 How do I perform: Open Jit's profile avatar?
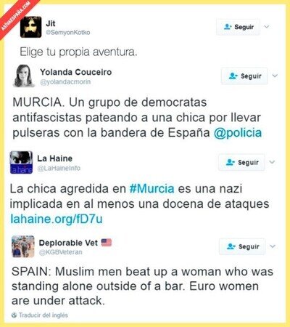tap(30, 27)
